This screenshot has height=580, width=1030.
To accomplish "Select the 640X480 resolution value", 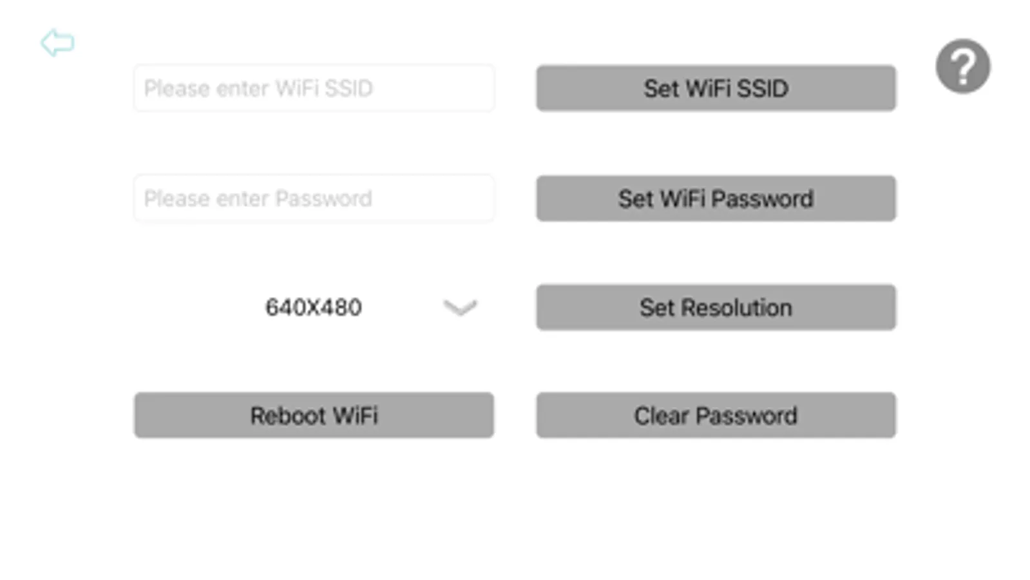I will coord(314,307).
